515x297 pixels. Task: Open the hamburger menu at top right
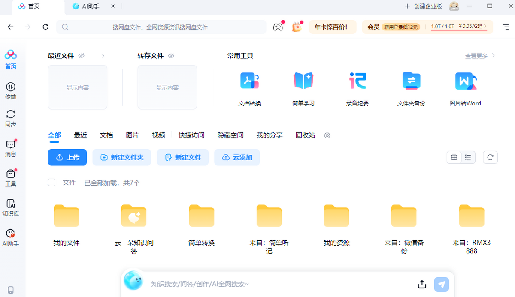tap(505, 27)
